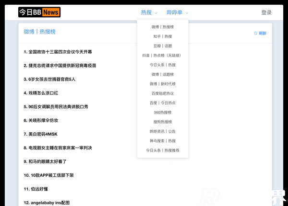The image size is (288, 206).
Task: Click the 微博｜热搜榜 card title
Action: point(40,32)
